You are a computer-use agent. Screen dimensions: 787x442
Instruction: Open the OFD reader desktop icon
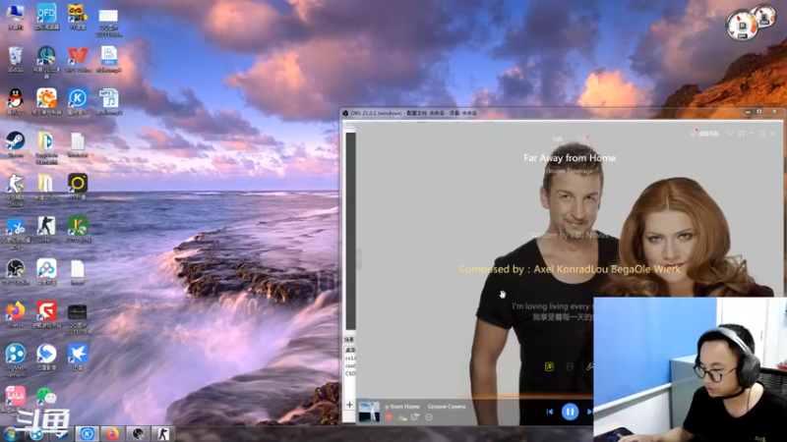[x=46, y=16]
